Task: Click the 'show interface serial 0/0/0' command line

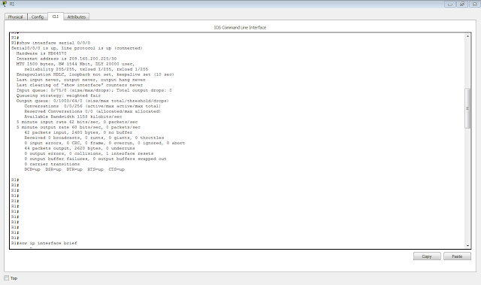Action: pyautogui.click(x=51, y=43)
